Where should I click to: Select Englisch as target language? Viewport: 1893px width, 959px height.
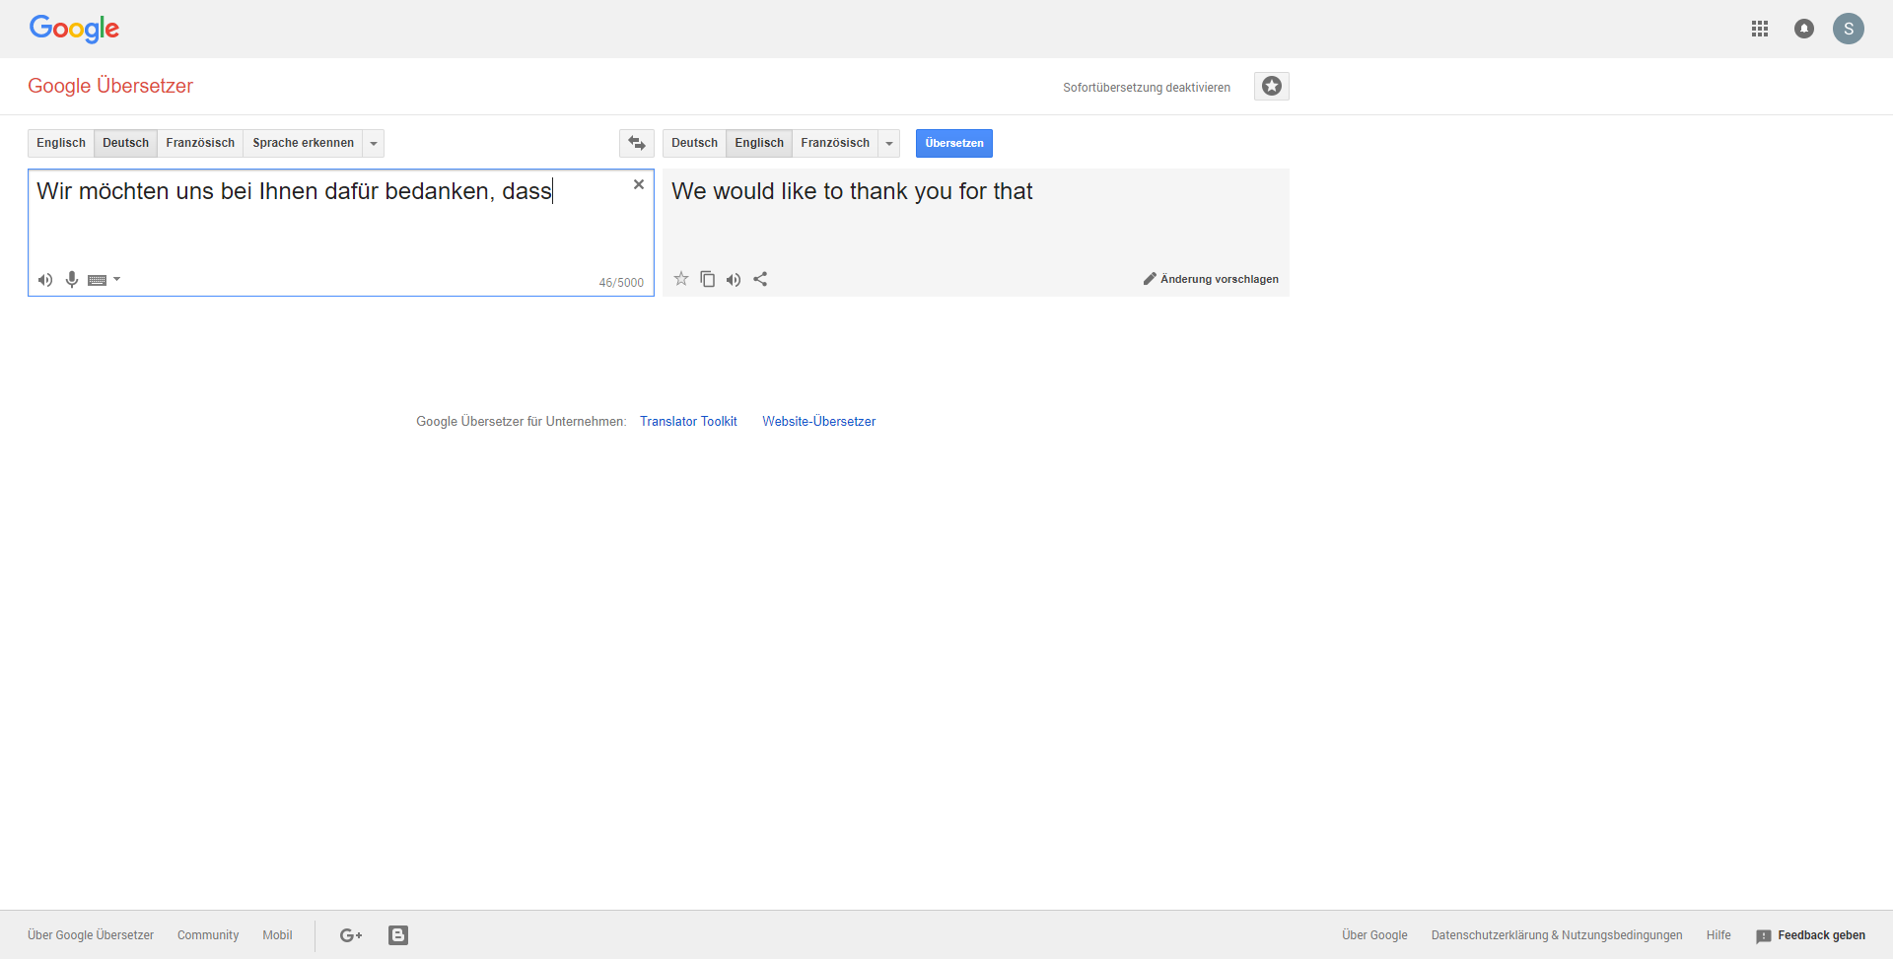tap(759, 143)
